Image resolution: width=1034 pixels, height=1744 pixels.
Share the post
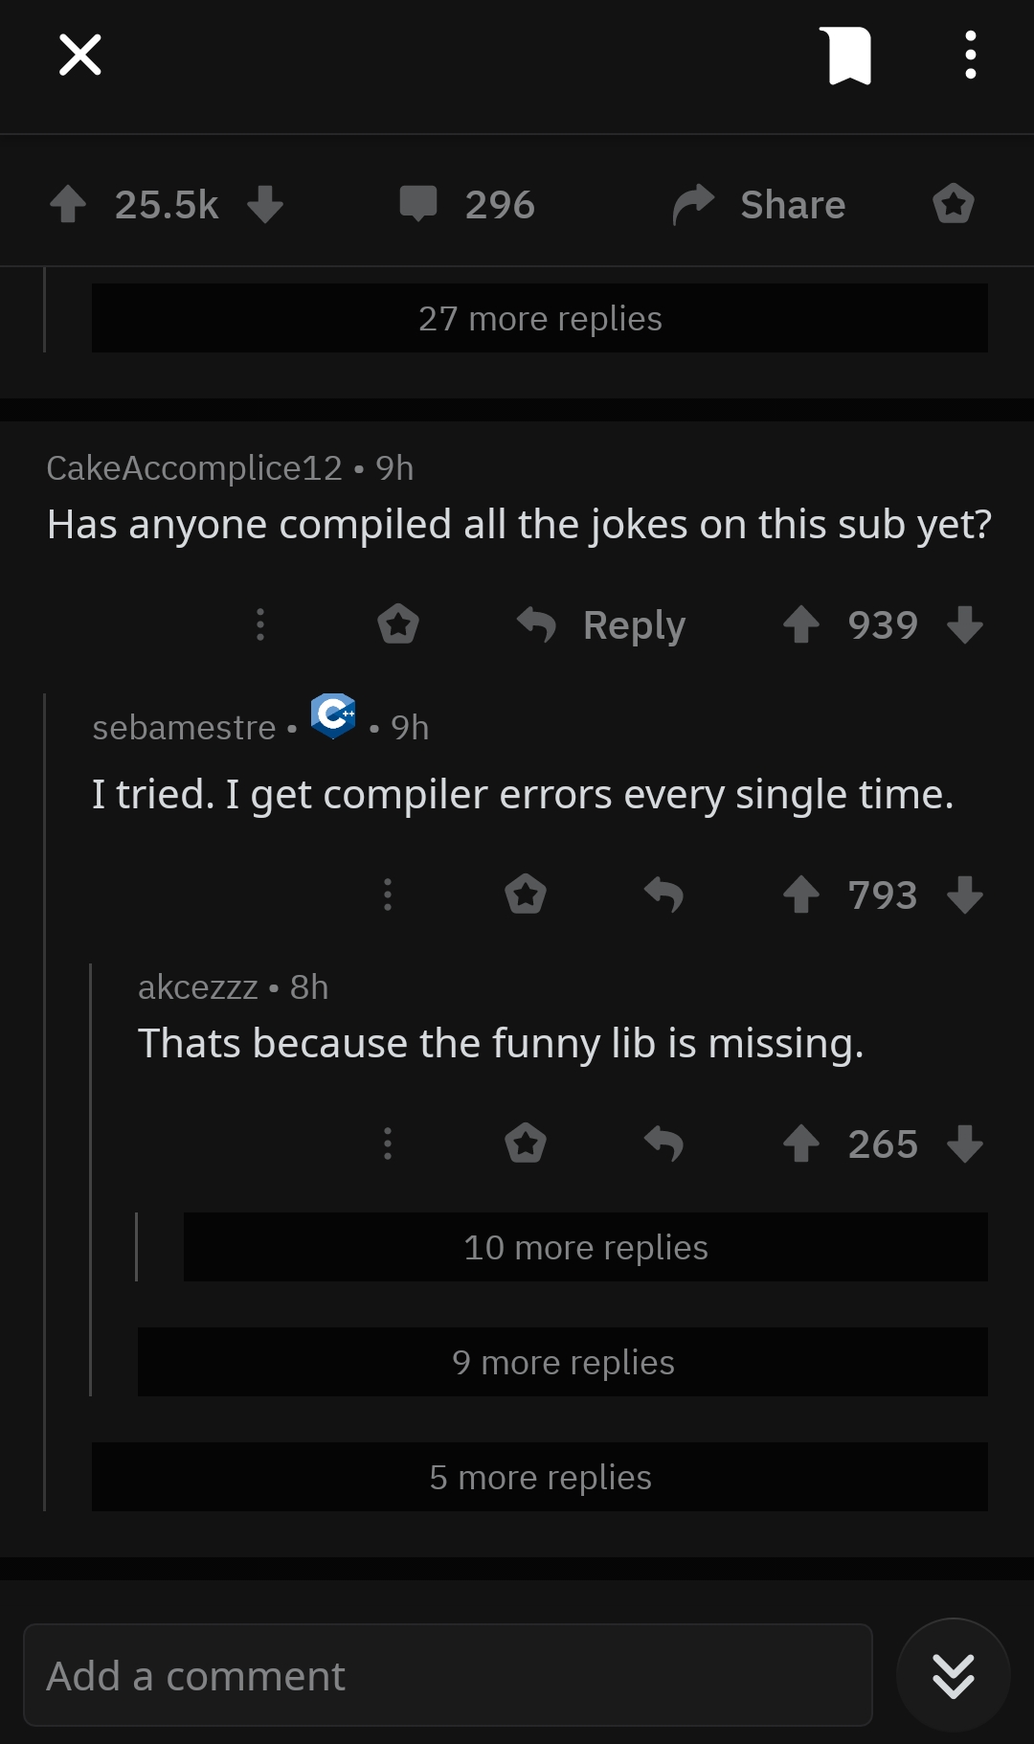760,204
